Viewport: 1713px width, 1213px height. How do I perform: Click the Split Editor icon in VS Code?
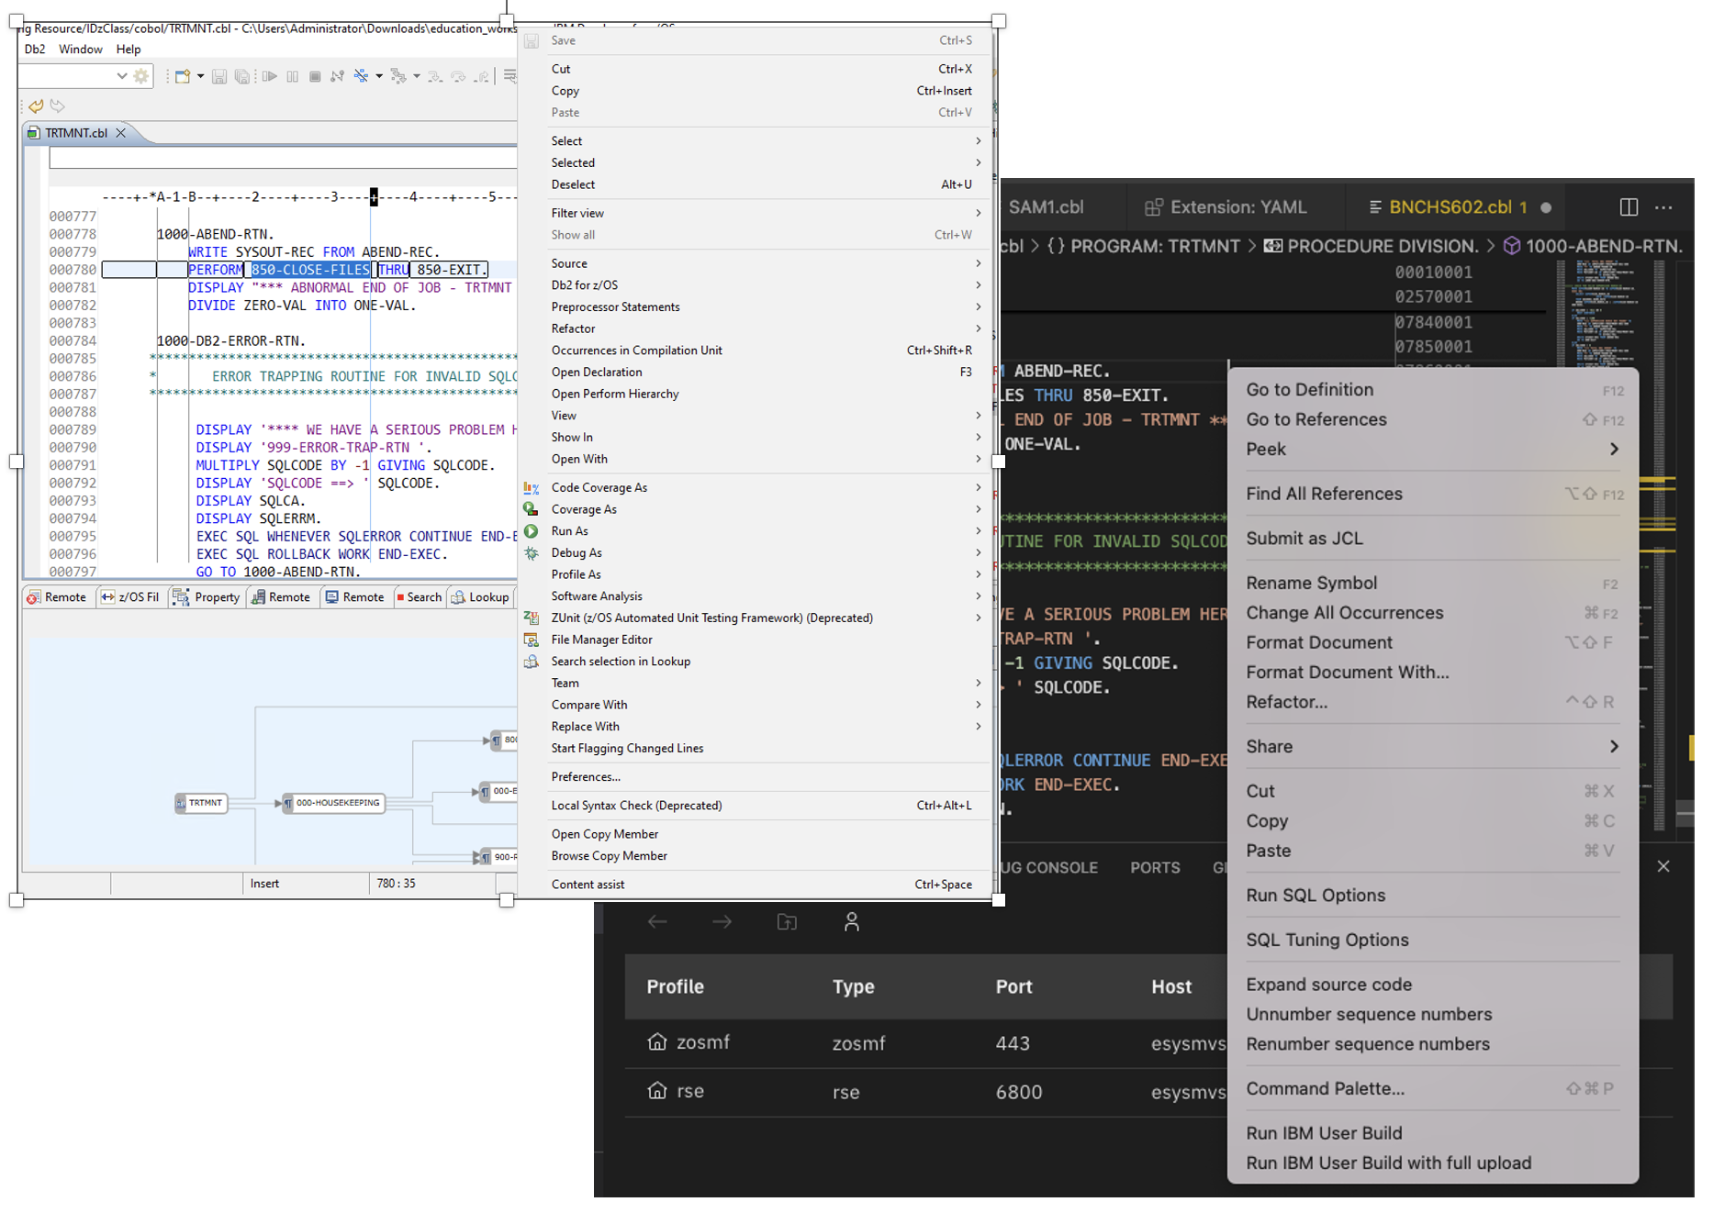1629,207
